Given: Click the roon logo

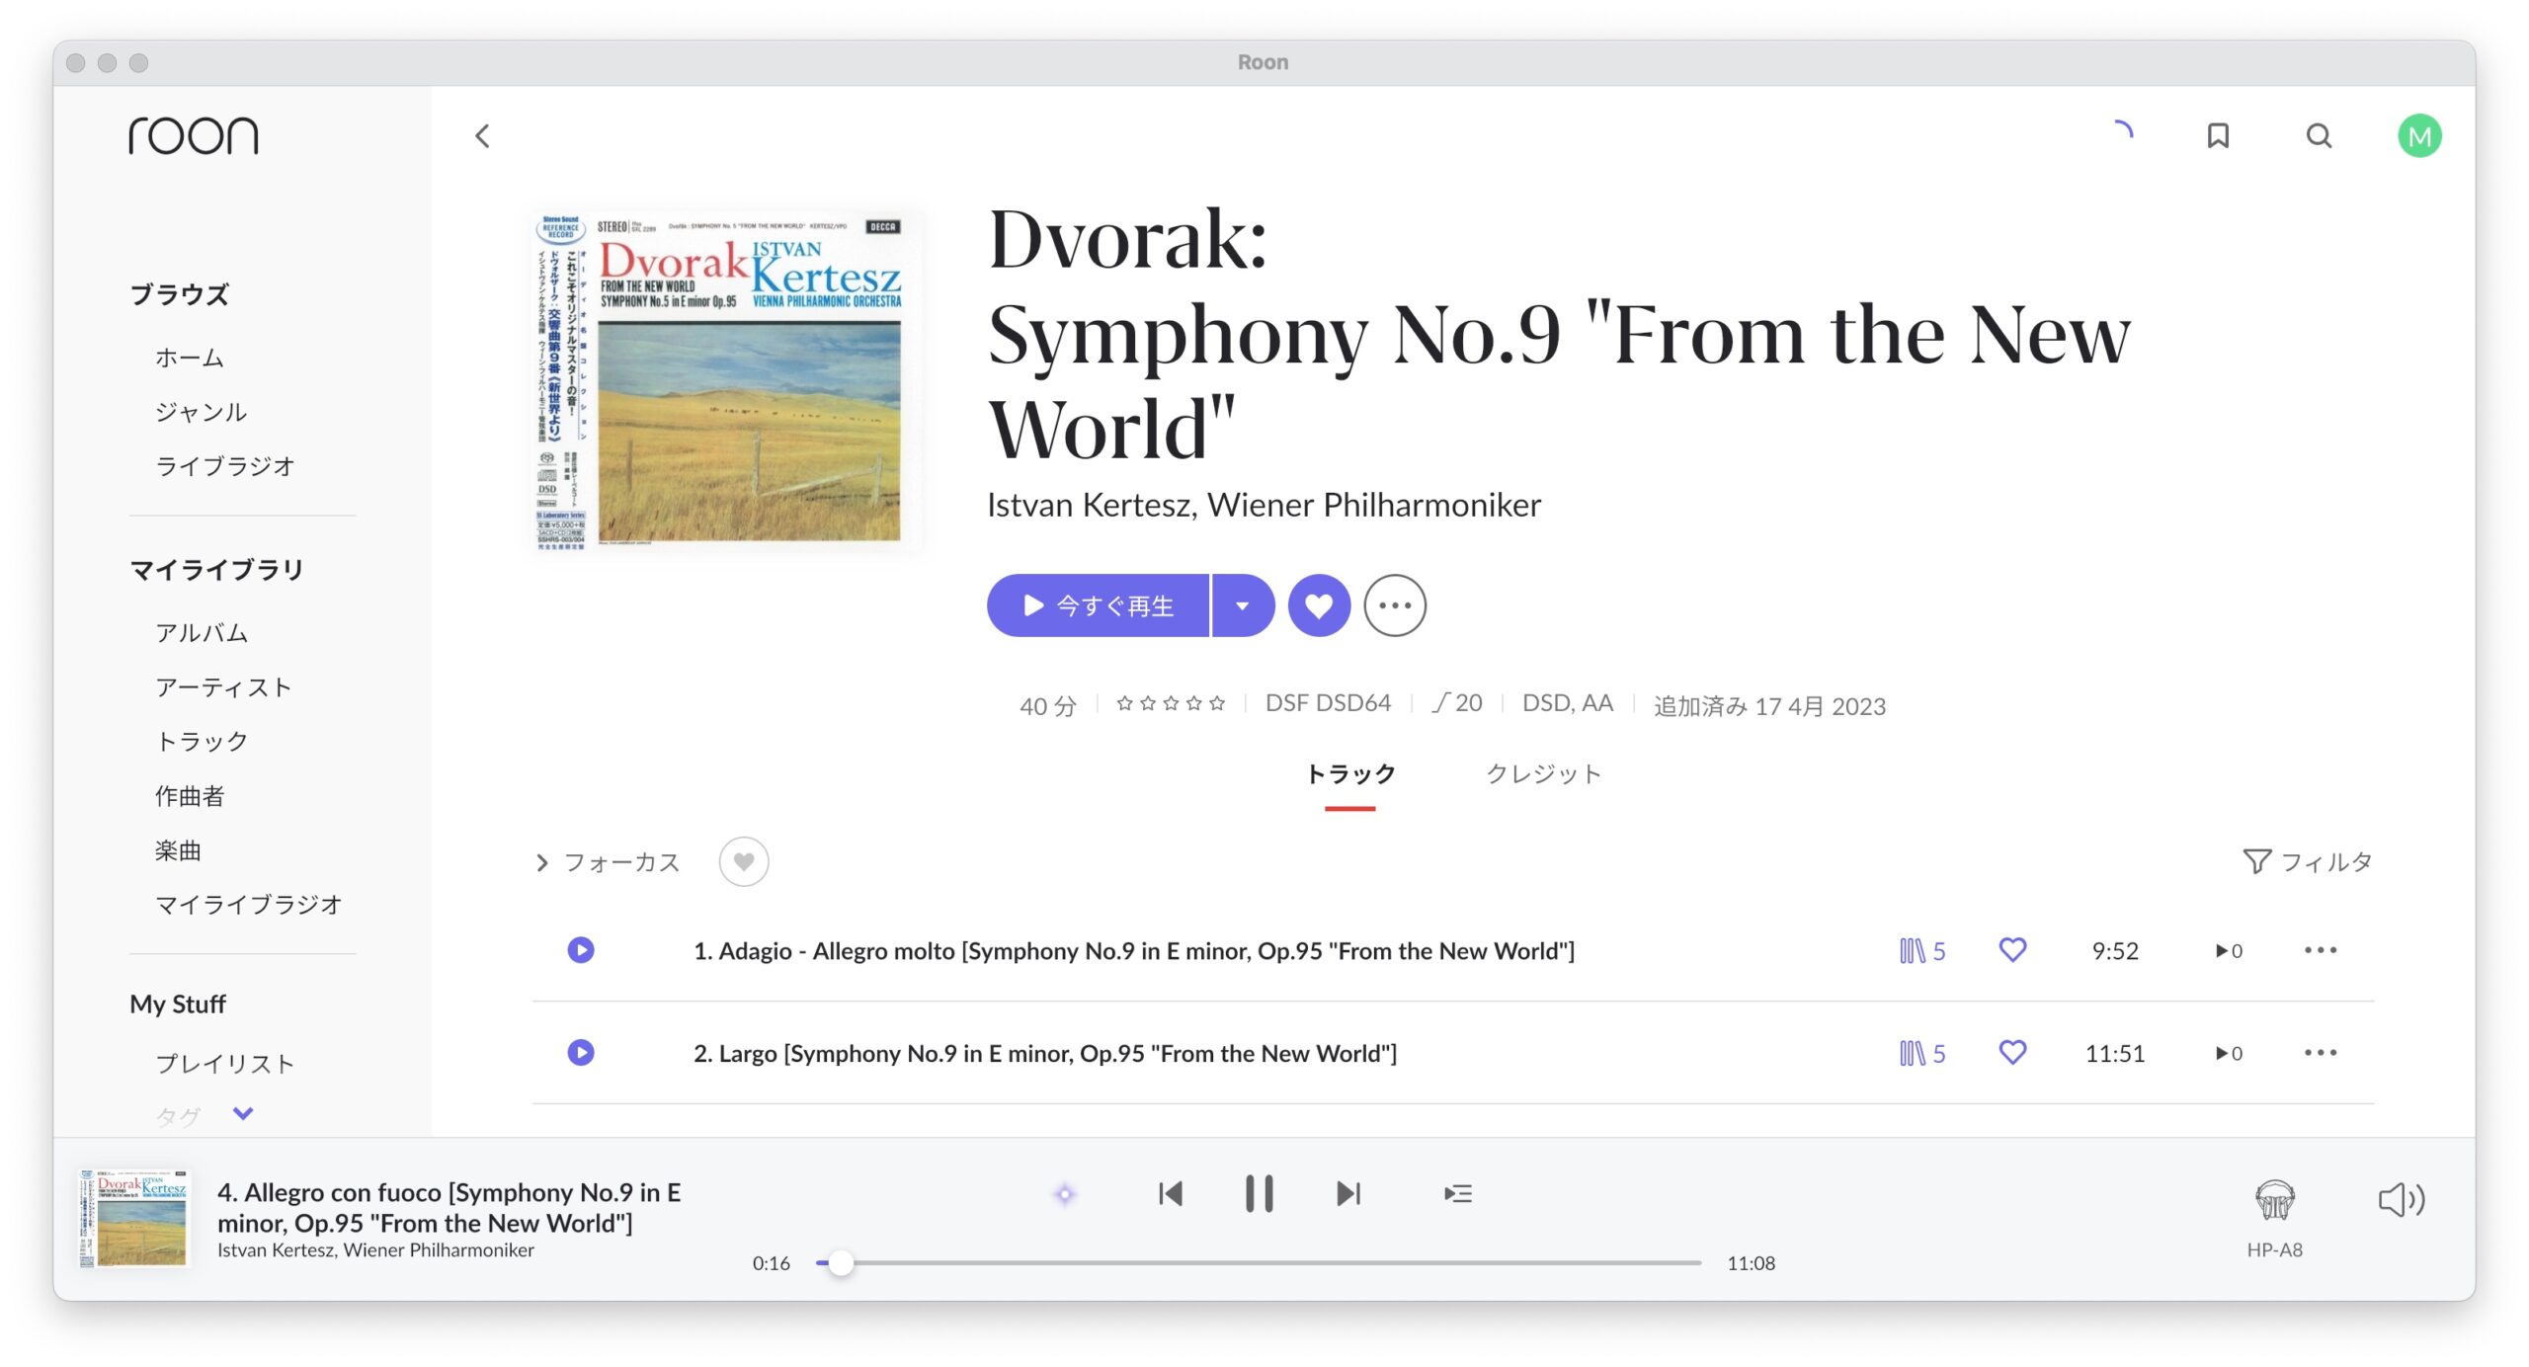Looking at the screenshot, I should (194, 135).
